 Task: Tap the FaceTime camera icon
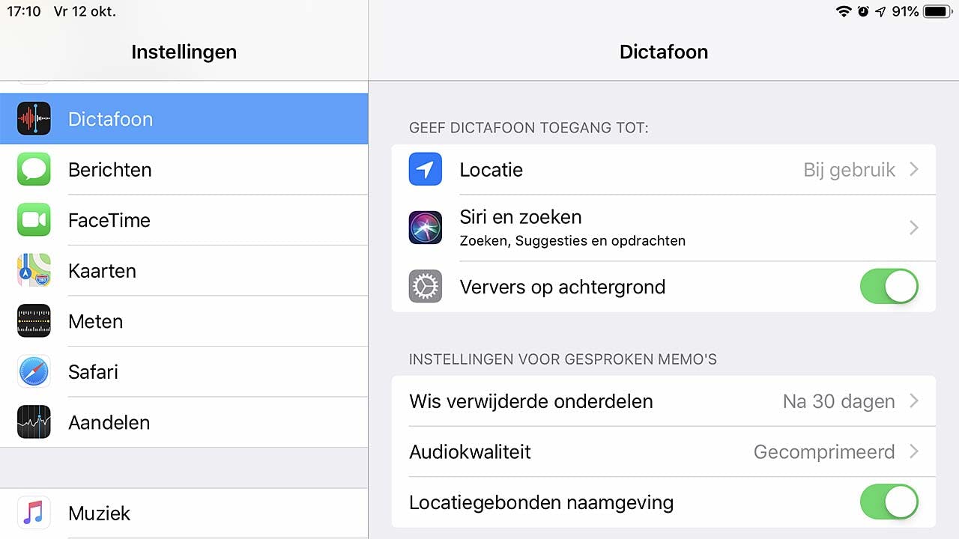(34, 220)
